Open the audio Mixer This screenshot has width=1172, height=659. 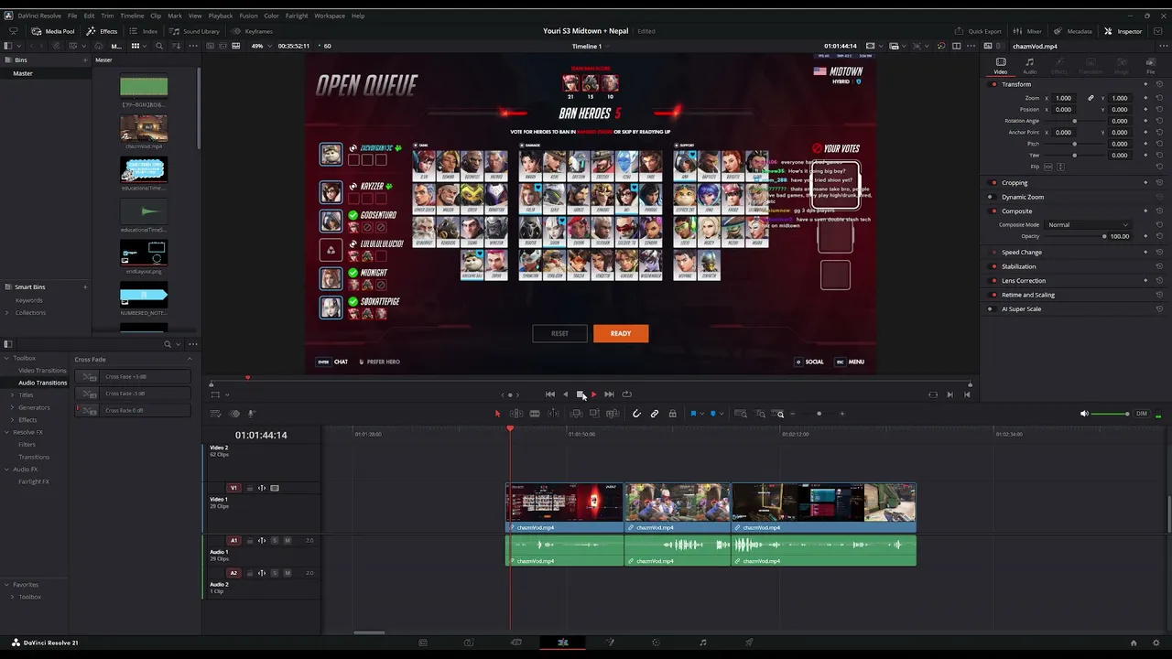[1028, 31]
